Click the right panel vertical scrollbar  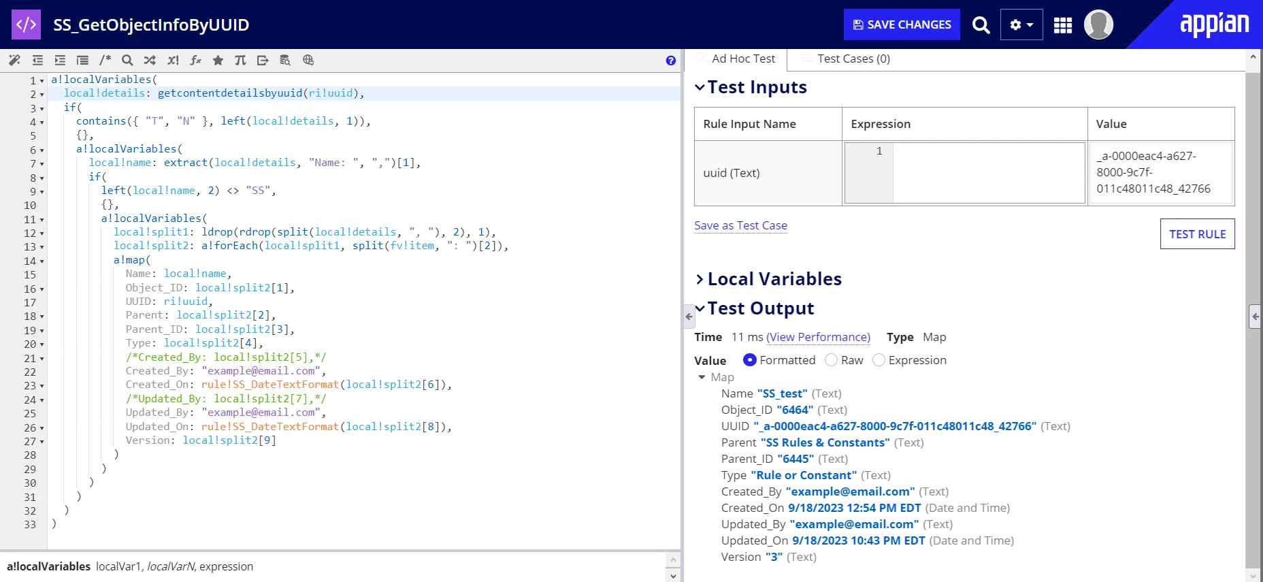pos(1253,319)
